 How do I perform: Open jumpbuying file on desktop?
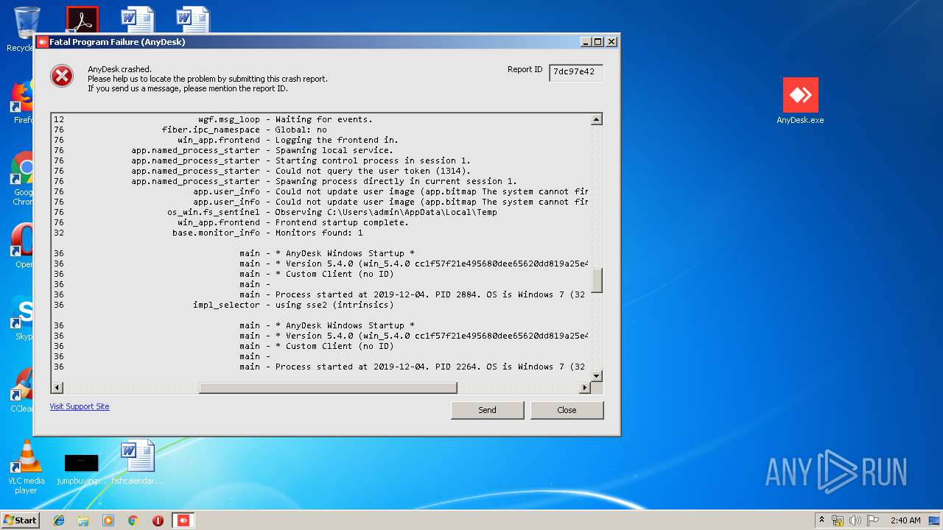(82, 469)
